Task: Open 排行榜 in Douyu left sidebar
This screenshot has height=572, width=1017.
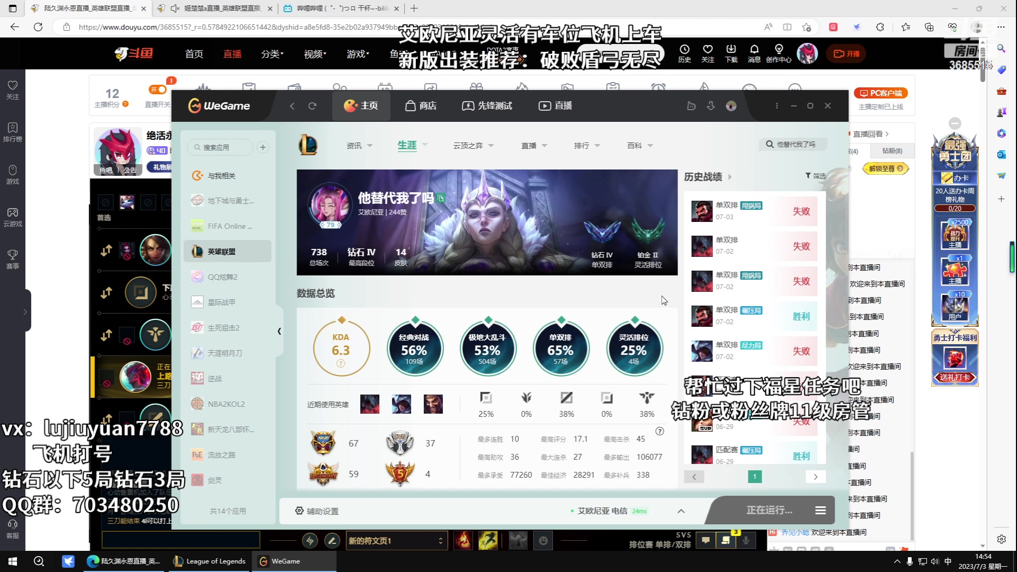Action: (13, 132)
